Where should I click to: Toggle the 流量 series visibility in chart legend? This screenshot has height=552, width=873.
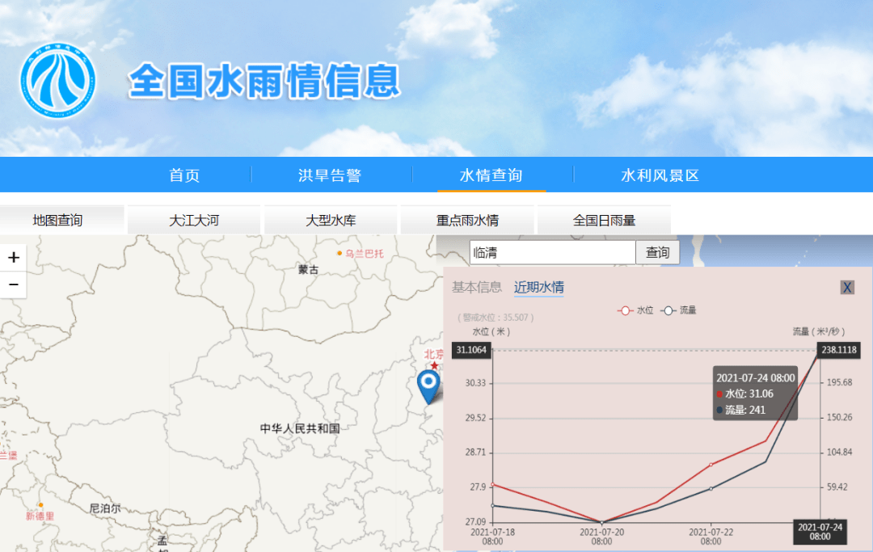point(685,310)
